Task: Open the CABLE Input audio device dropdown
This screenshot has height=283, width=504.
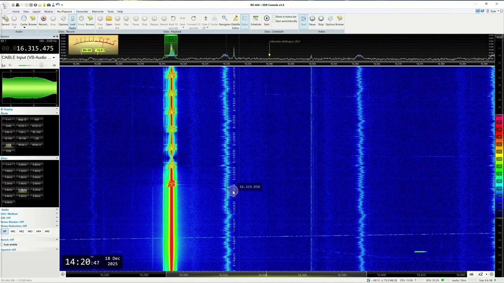Action: coord(54,58)
